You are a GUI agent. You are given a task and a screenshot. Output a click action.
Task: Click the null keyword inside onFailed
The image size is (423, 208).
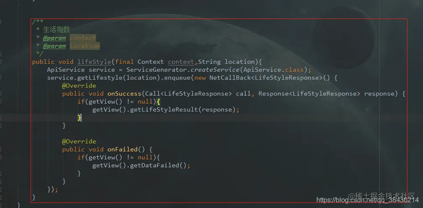[145, 157]
